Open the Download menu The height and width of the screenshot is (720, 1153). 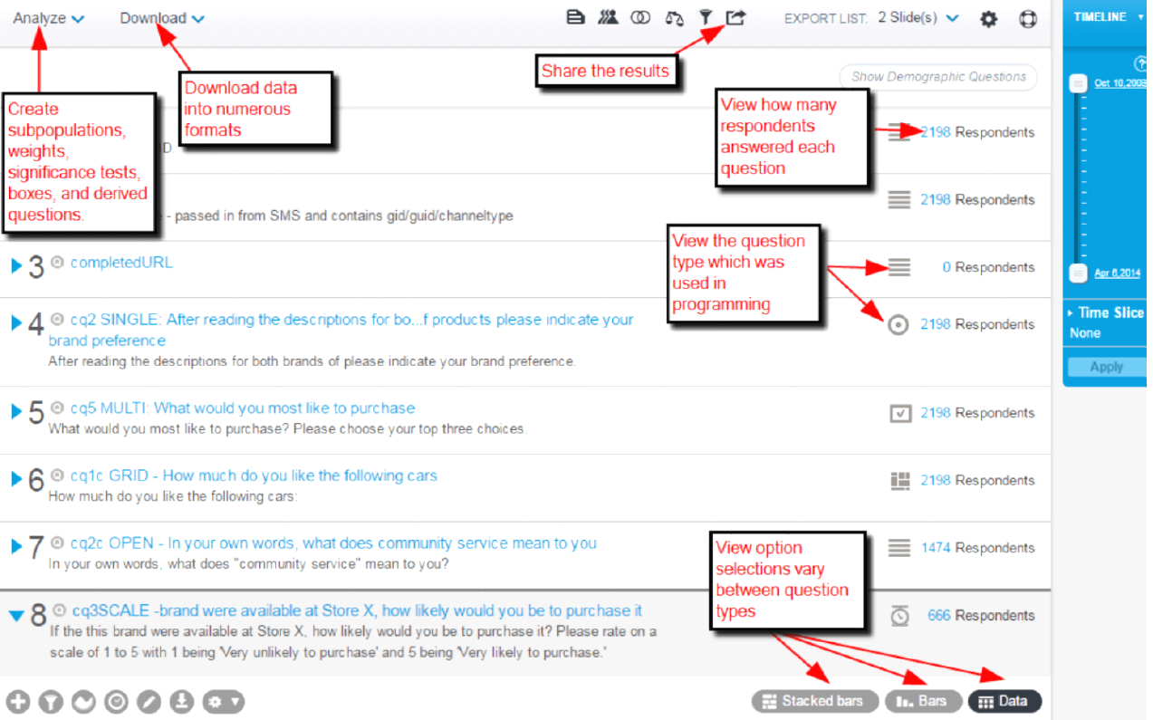tap(161, 18)
